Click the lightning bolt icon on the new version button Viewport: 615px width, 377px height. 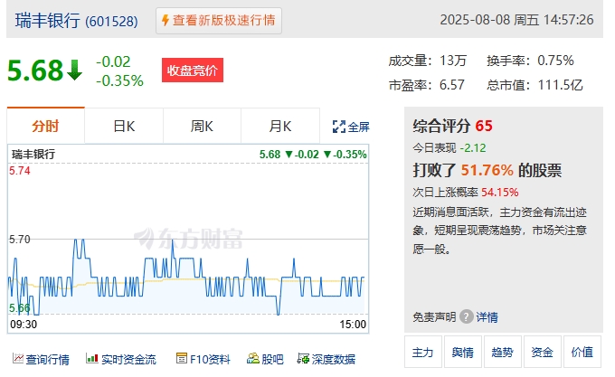pyautogui.click(x=166, y=21)
